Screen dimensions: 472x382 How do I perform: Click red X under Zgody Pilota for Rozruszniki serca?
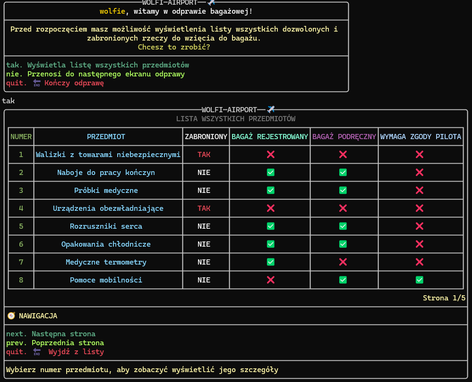click(420, 226)
